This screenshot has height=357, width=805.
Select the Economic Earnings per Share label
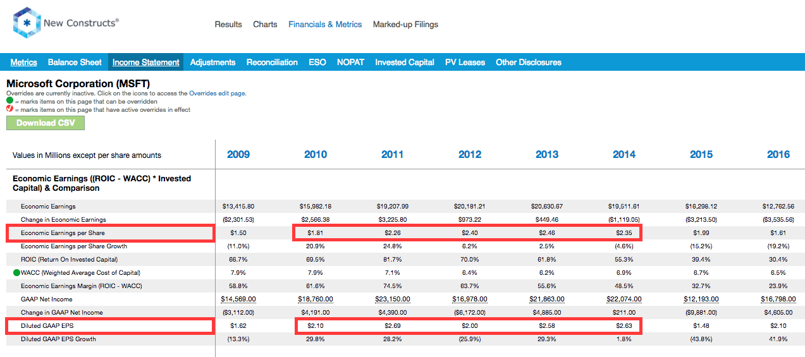pos(62,233)
